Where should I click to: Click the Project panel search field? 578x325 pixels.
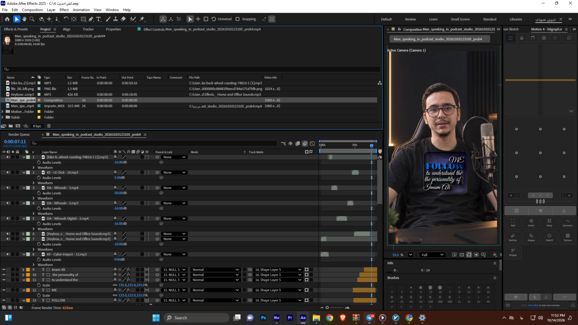[x=191, y=69]
